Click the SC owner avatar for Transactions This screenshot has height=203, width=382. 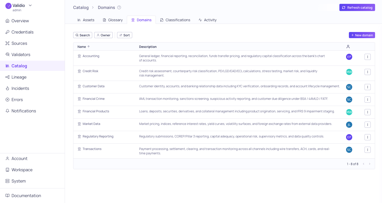coord(349,150)
